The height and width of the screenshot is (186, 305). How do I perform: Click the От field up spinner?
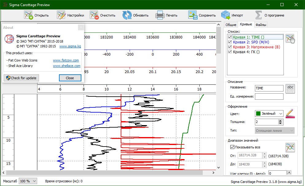[264, 154]
